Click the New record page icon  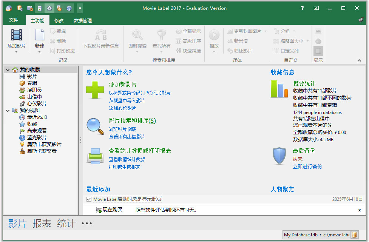click(x=39, y=35)
